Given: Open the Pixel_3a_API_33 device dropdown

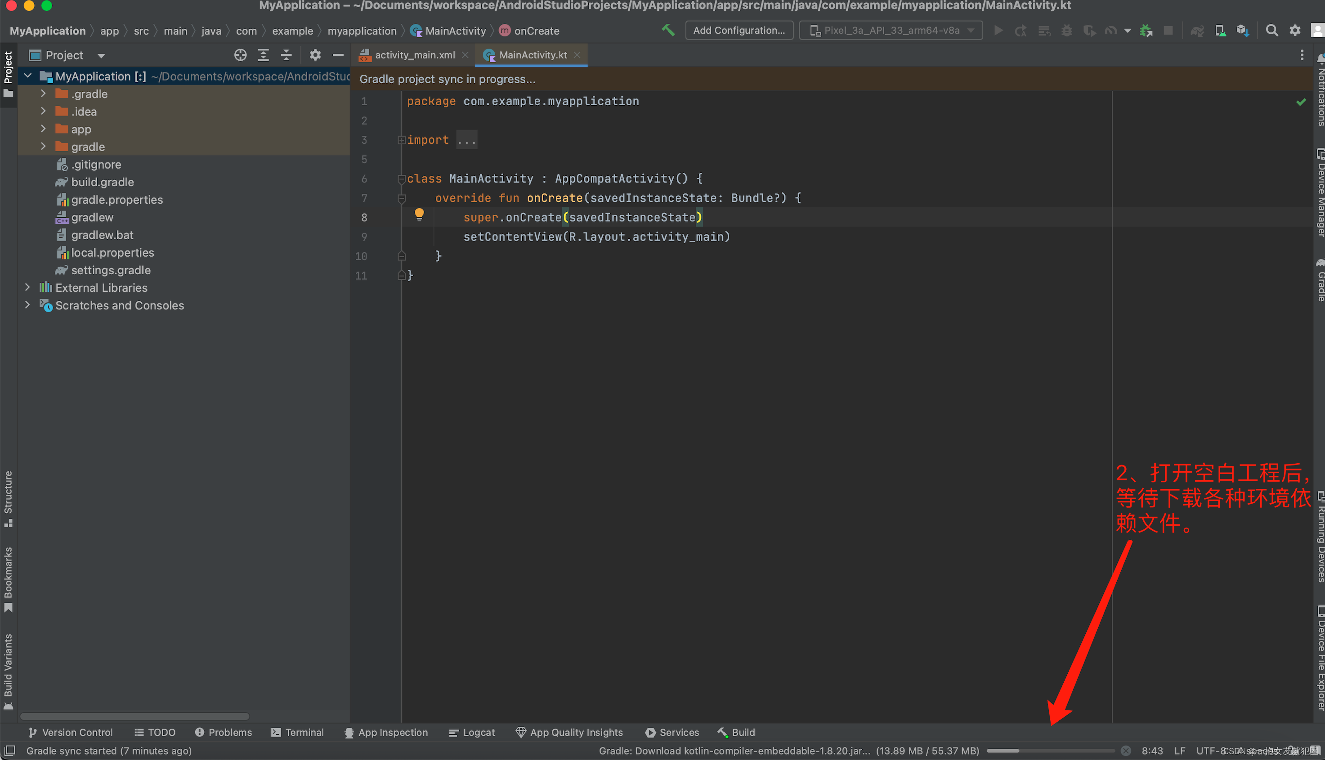Looking at the screenshot, I should (891, 30).
